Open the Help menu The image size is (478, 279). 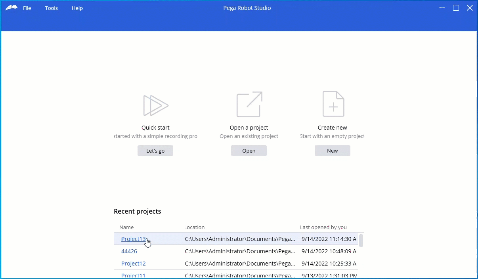77,8
